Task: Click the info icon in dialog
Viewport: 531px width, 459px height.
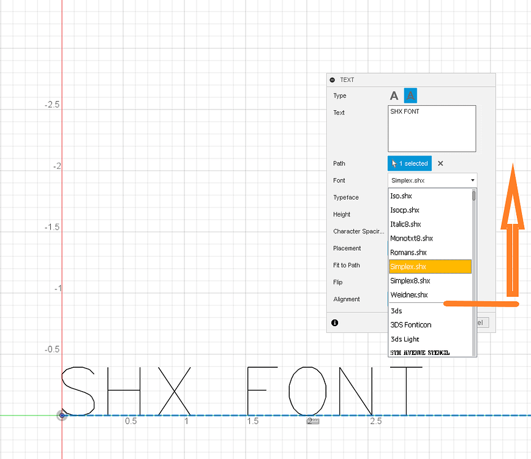Action: pos(334,323)
